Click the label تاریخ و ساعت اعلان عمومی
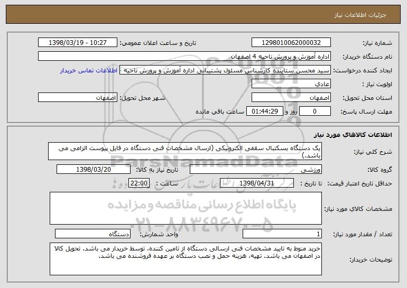Viewport: 407px width, 288px height. [158, 43]
